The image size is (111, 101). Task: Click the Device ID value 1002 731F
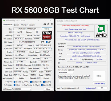click(43, 45)
